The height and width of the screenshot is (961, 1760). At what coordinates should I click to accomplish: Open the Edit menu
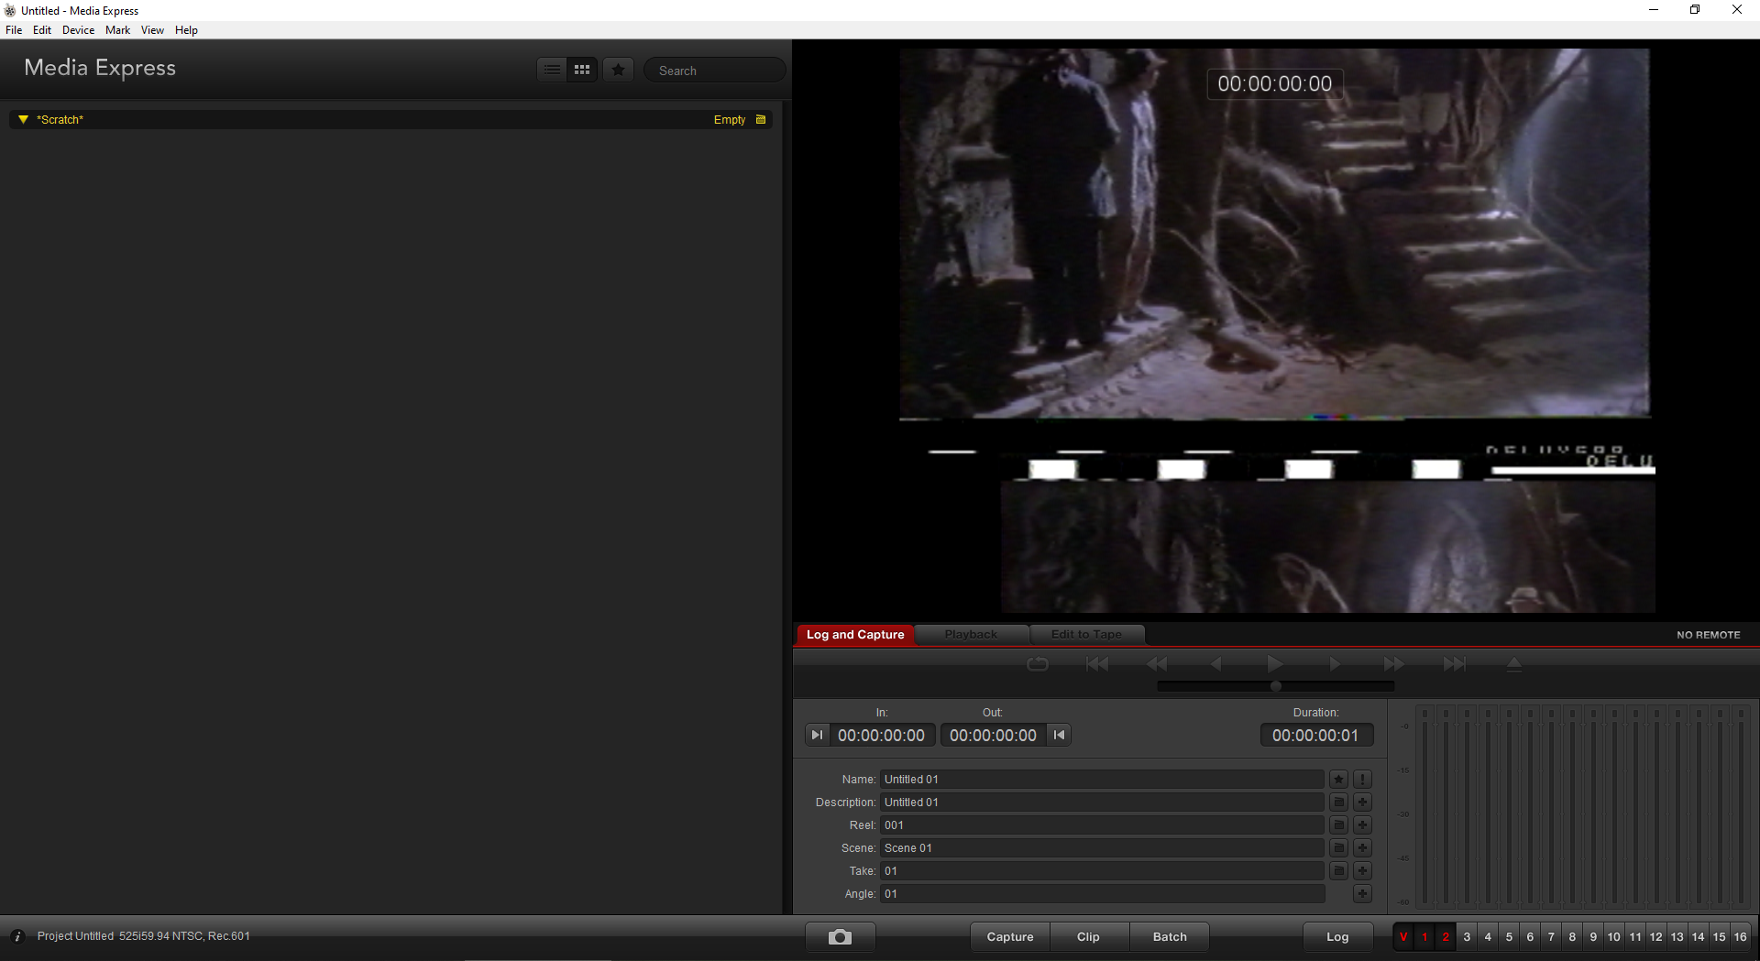click(42, 30)
